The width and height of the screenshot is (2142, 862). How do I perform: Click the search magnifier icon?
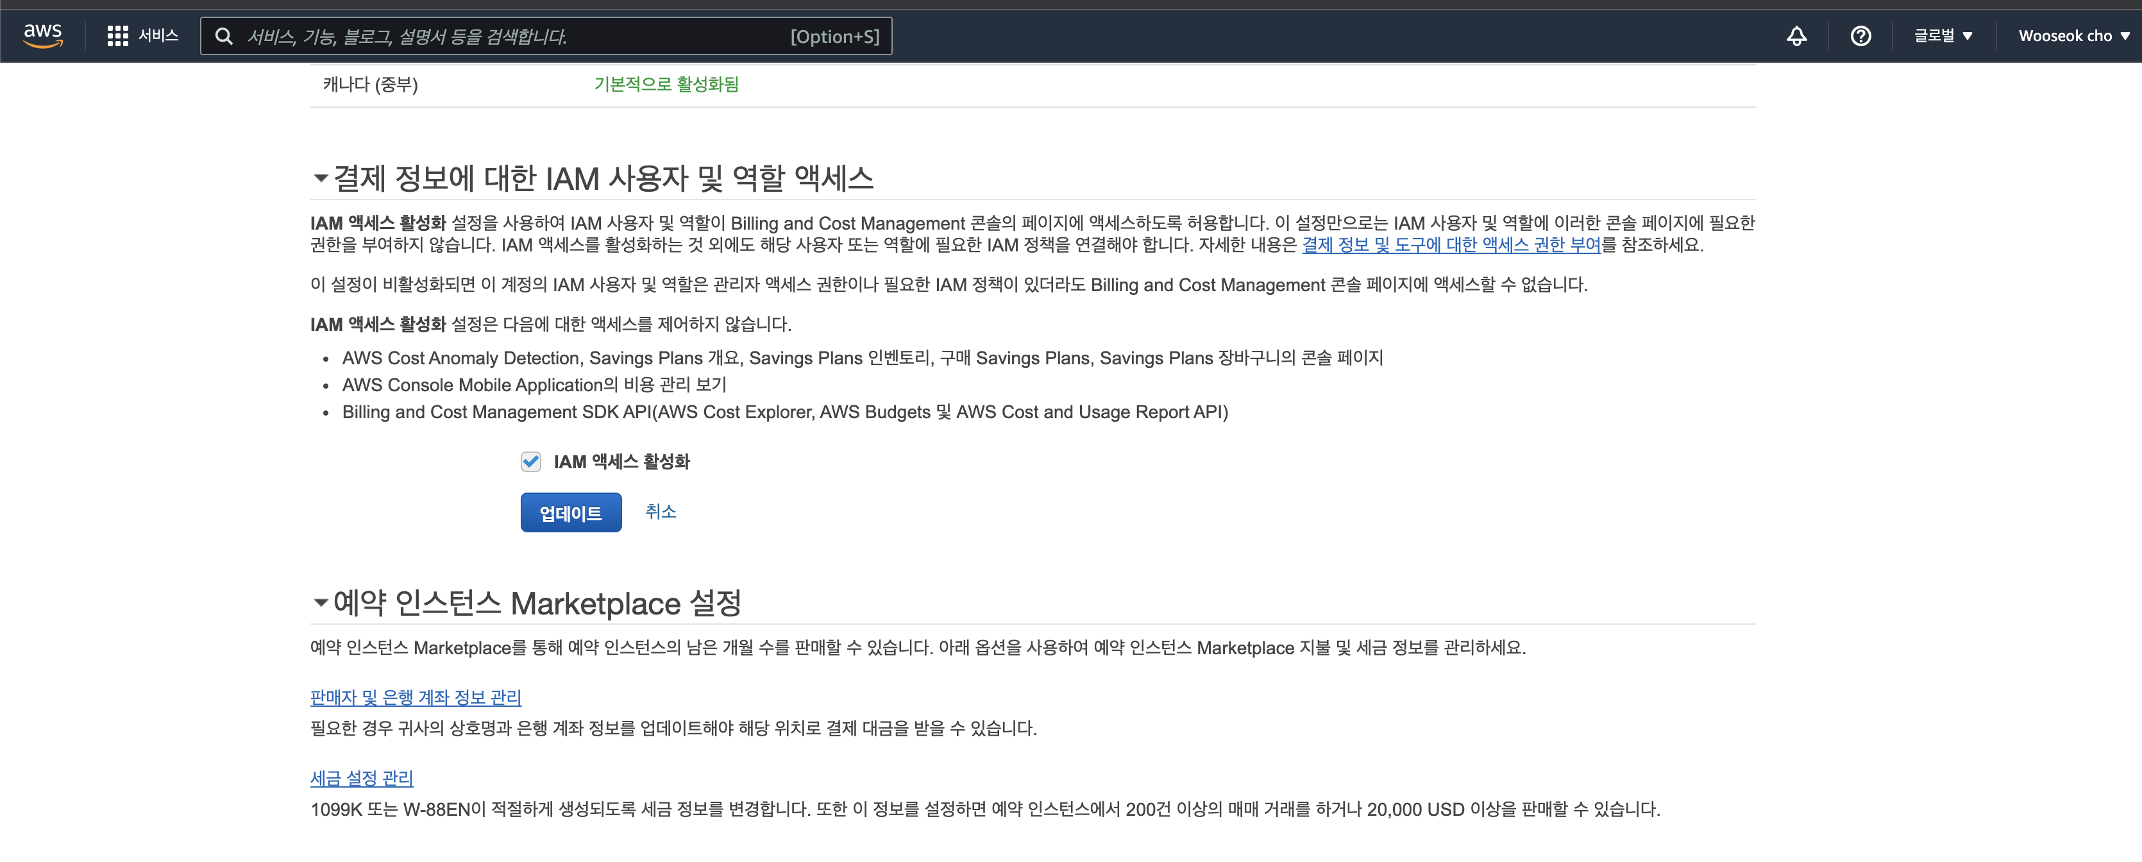click(x=224, y=37)
